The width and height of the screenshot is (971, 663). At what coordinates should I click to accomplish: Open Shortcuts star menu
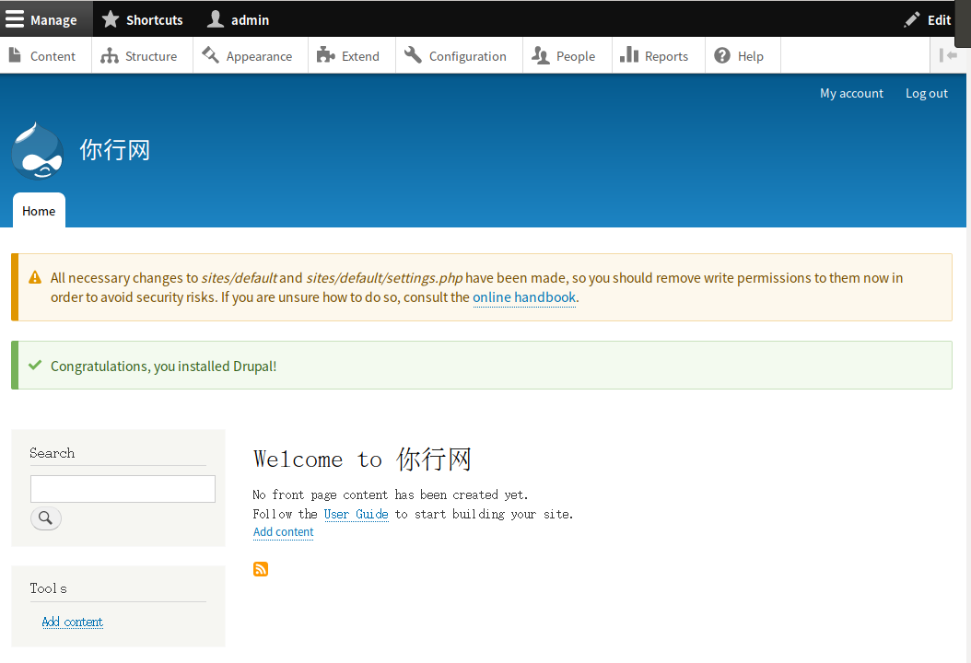click(x=143, y=20)
